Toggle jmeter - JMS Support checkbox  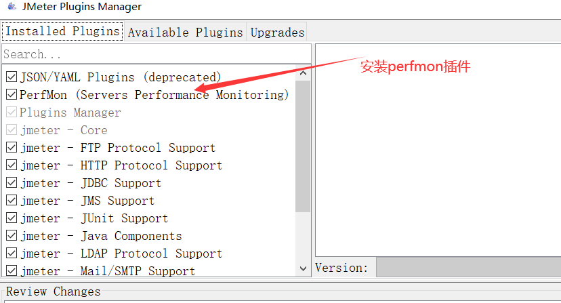tap(12, 201)
